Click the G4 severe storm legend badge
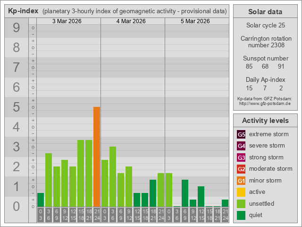Screen dimensions: 302x227 click(241, 146)
